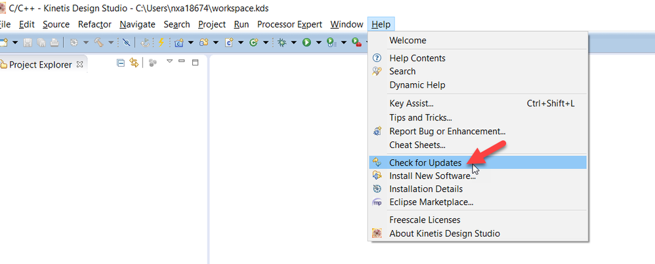Click the Build hammer icon
655x264 pixels.
pos(98,43)
